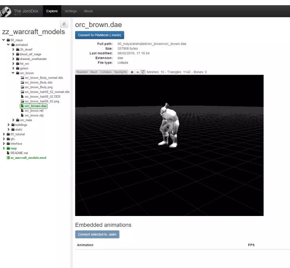Click the file icon beside orc_brown.obj
Screen dimensions: 290x268
pos(22,115)
